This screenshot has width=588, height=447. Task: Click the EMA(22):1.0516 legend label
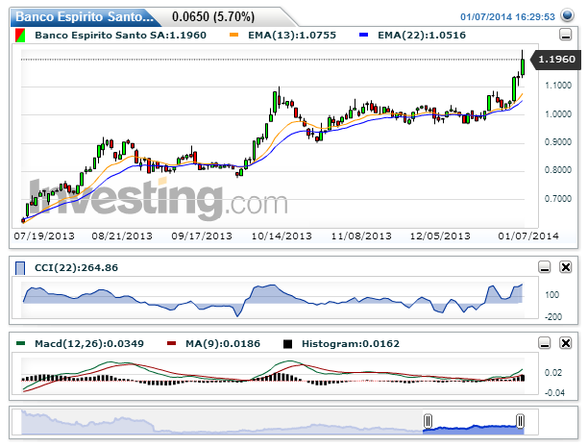pos(422,36)
